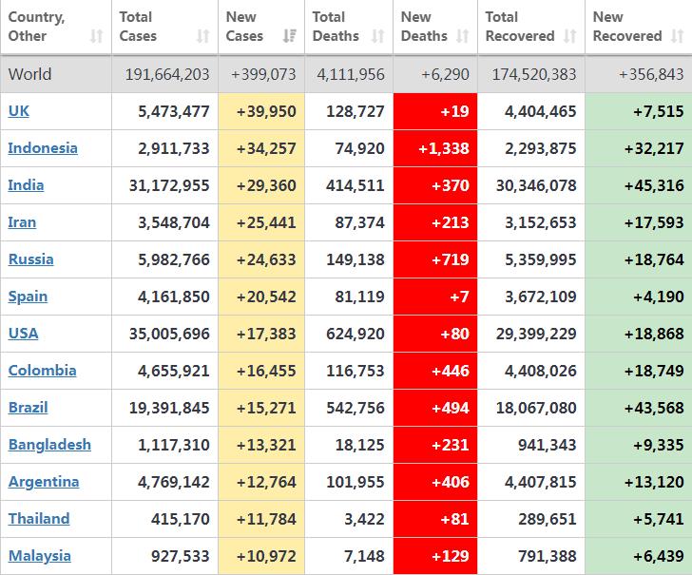Screen dimensions: 692x575
Task: Click India's green +45,316 new recovered cell
Action: pyautogui.click(x=639, y=185)
